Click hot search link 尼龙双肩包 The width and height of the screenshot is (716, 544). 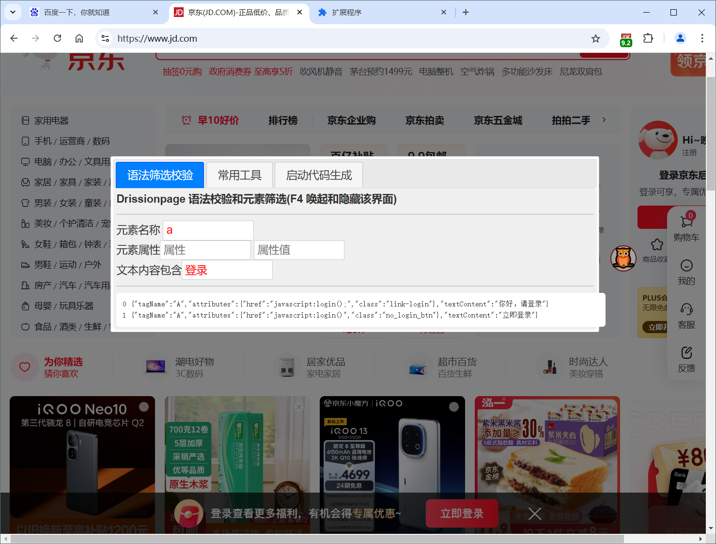tap(581, 72)
